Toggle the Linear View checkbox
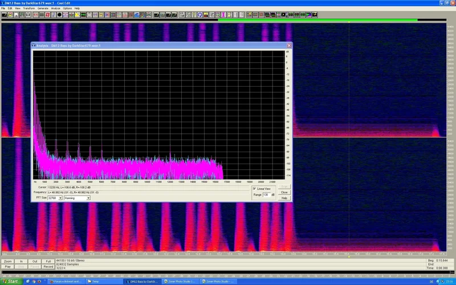 point(254,188)
